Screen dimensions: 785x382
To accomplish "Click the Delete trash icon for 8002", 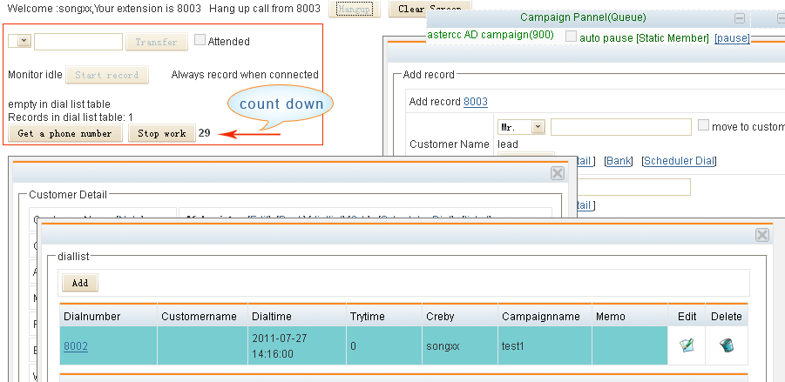I will click(x=726, y=345).
